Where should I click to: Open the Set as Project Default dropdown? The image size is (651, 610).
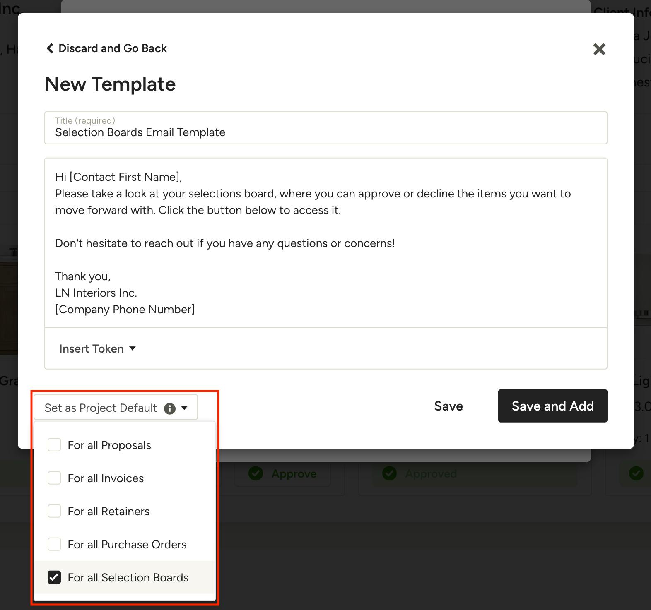click(x=116, y=408)
